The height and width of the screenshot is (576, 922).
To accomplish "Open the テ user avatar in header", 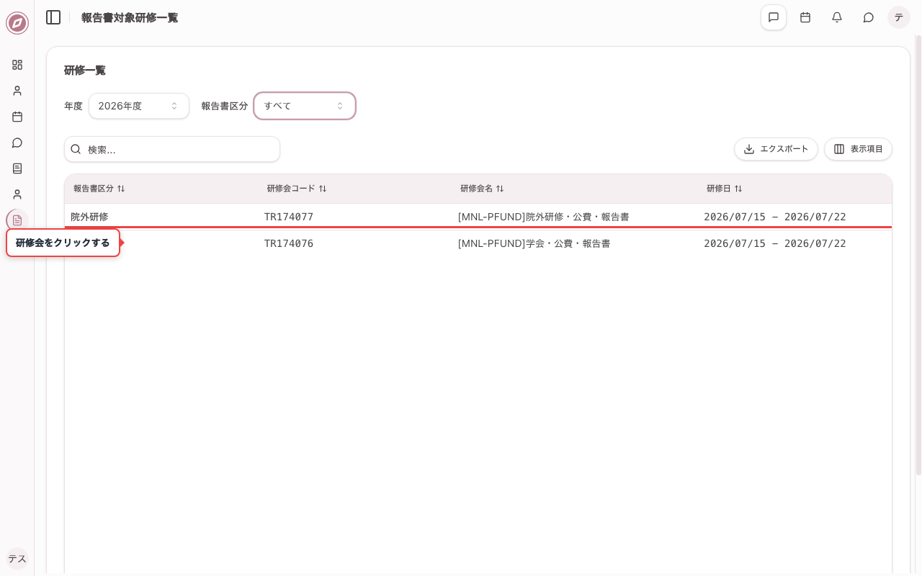I will click(899, 17).
